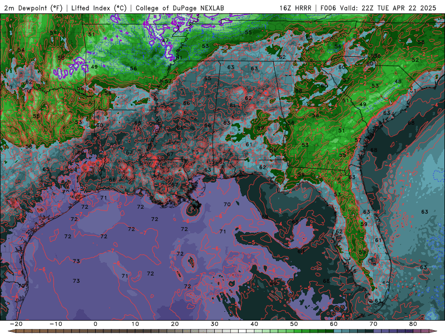
Task: Click the 48 dewpoint value on the map
Action: pos(398,81)
